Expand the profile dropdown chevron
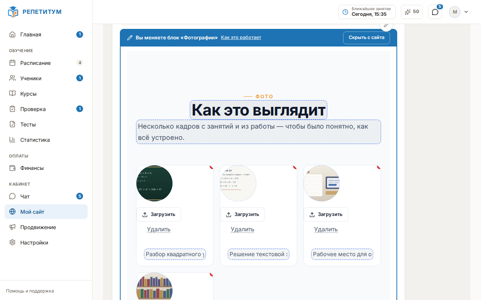This screenshot has width=481, height=300. click(x=466, y=12)
